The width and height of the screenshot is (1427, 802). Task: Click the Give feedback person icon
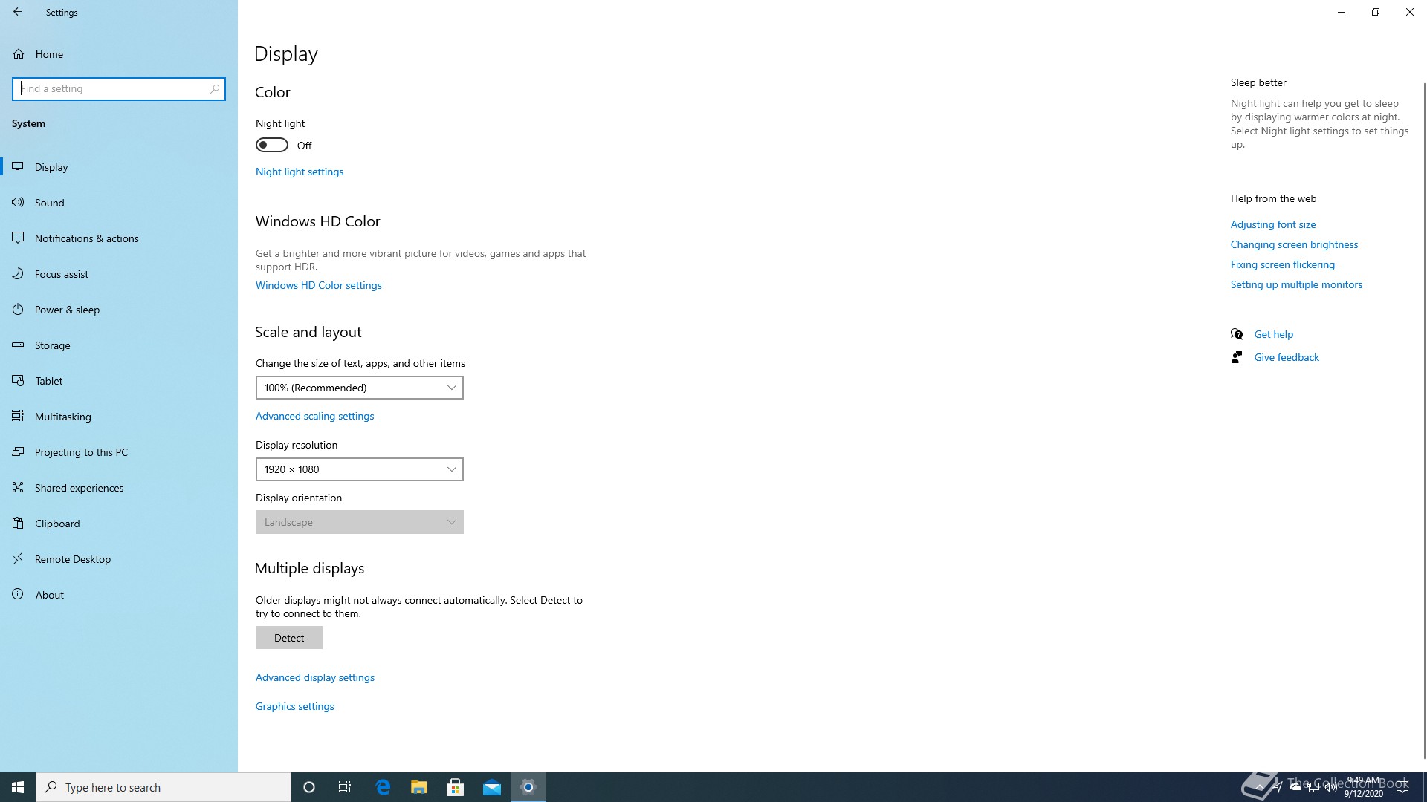click(x=1237, y=357)
